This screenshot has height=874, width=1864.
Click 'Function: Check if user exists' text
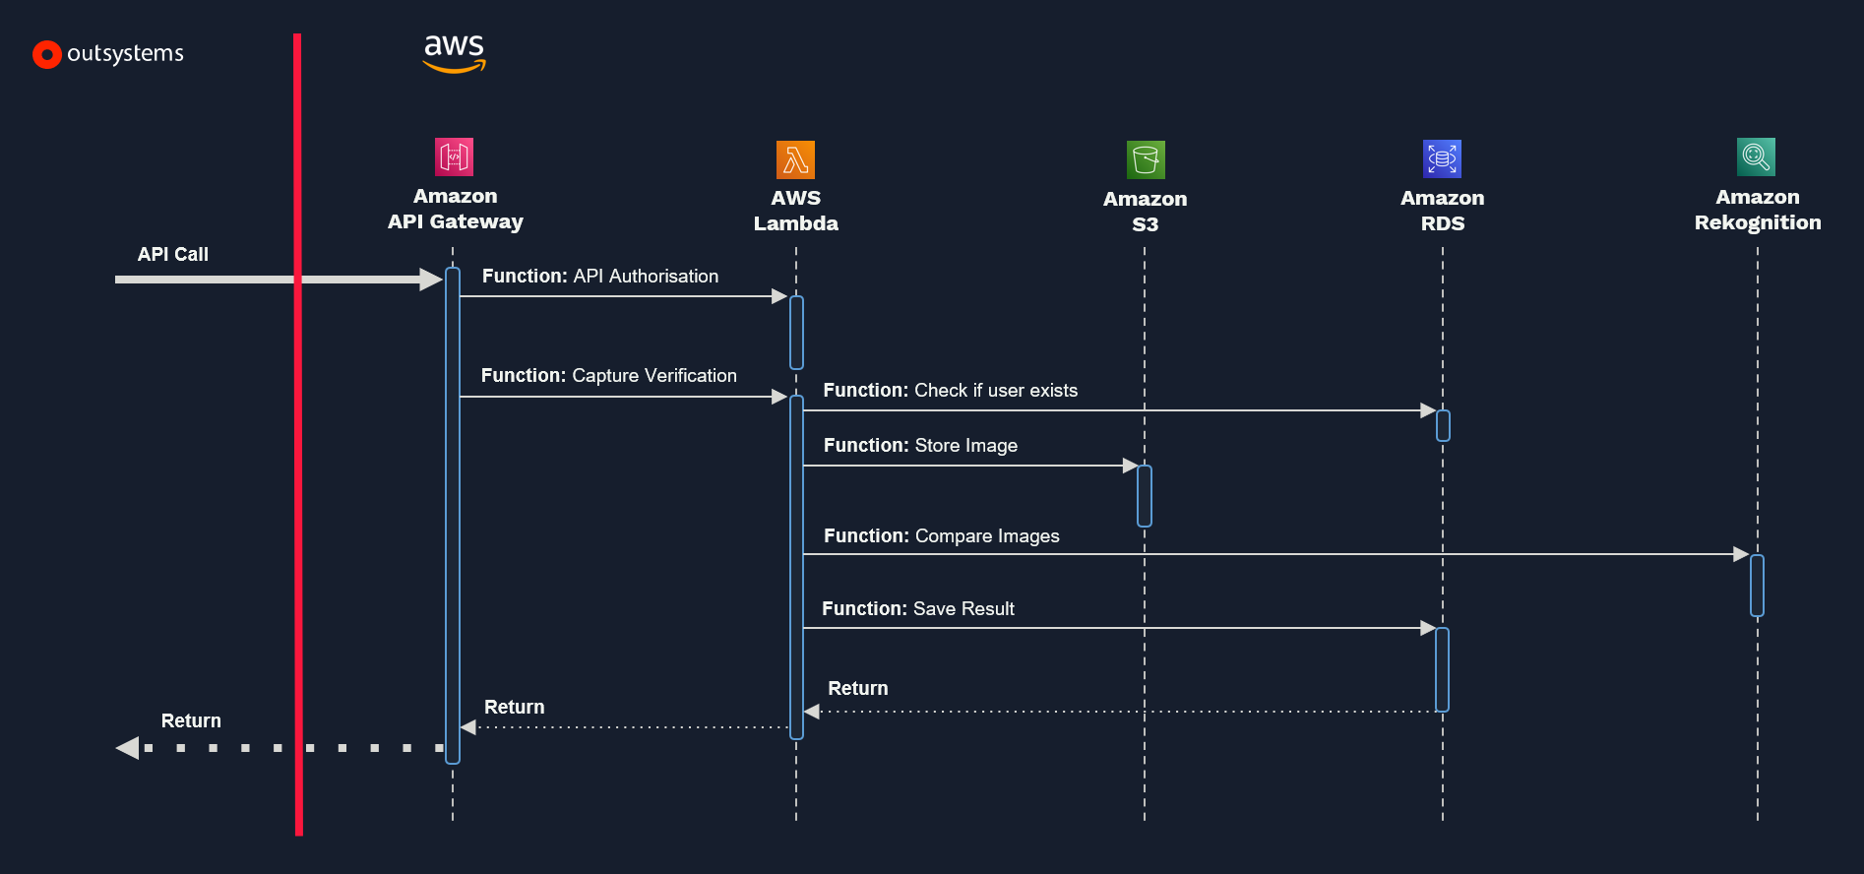[x=951, y=391]
